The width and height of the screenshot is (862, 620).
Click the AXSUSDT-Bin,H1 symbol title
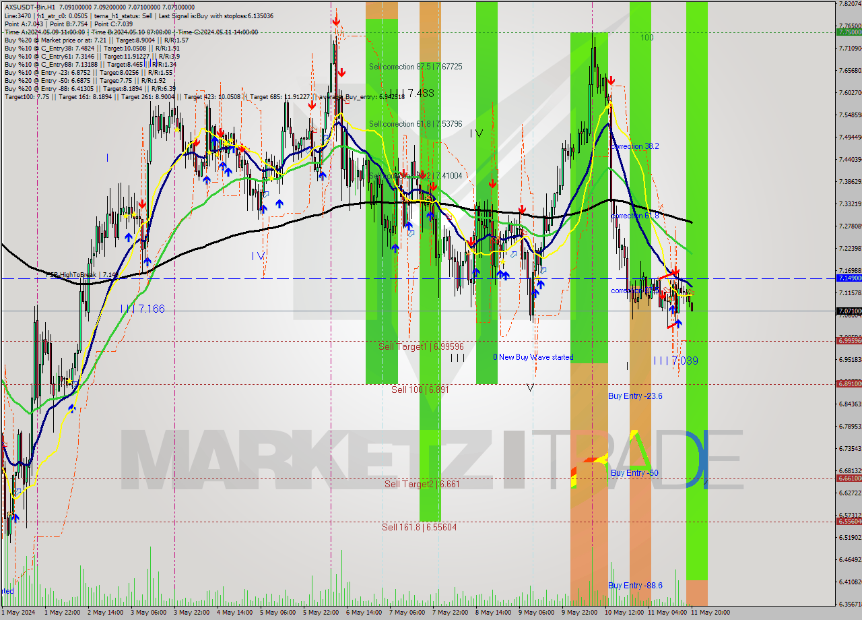click(x=28, y=6)
